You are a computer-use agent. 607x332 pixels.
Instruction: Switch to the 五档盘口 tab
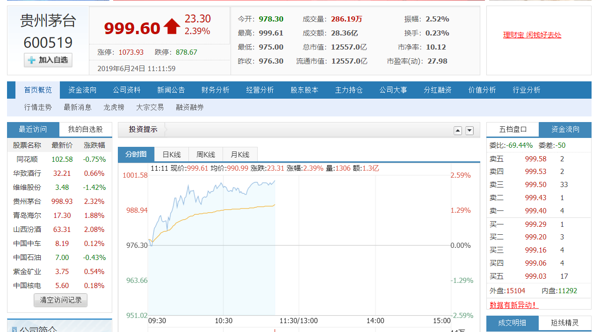point(513,130)
